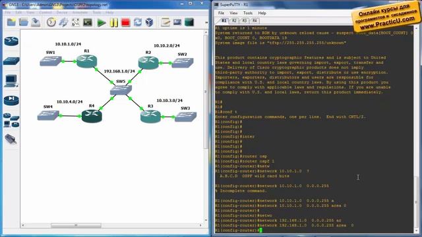The image size is (422, 237).
Task: Click GNS3 canvas horizontal scrollbar right arrow
Action: coord(200,225)
